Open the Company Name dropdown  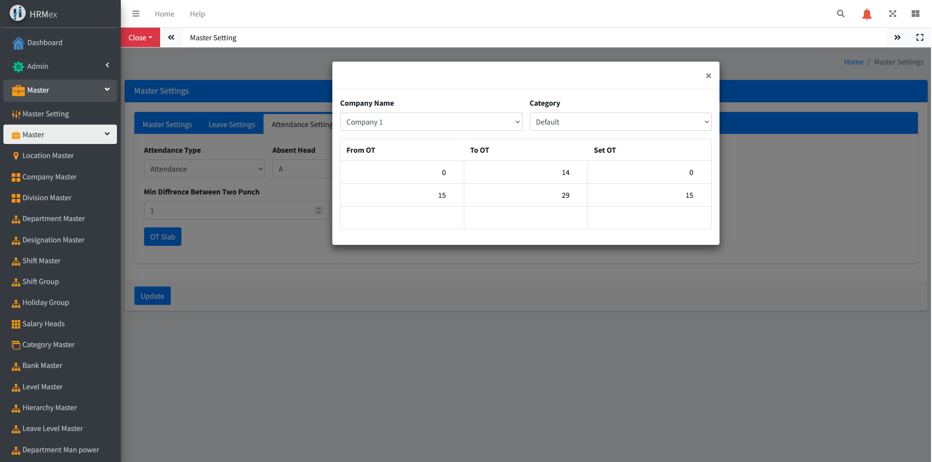pyautogui.click(x=431, y=122)
